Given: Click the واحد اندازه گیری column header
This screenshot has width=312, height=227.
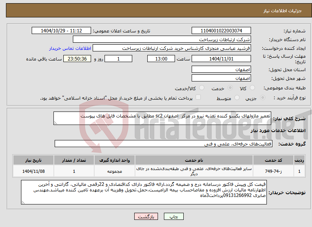Looking at the screenshot, I should coord(114,160).
